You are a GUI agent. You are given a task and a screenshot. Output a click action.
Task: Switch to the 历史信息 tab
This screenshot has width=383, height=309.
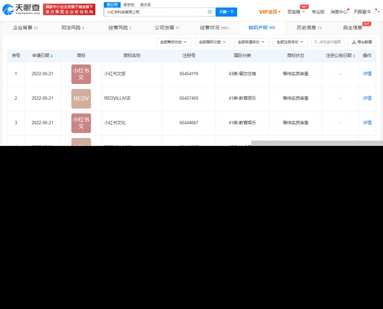pos(309,28)
